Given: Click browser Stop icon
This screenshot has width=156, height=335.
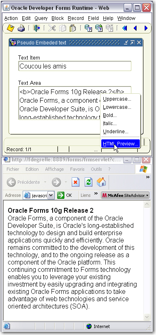Looking at the screenshot, I should click(x=75, y=182).
